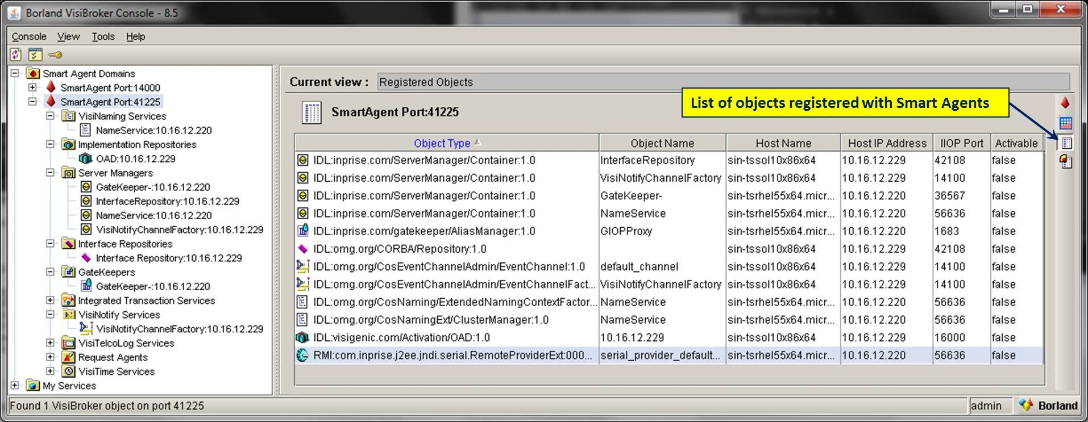
Task: Click the Integrated Transaction Services icon
Action: [69, 300]
